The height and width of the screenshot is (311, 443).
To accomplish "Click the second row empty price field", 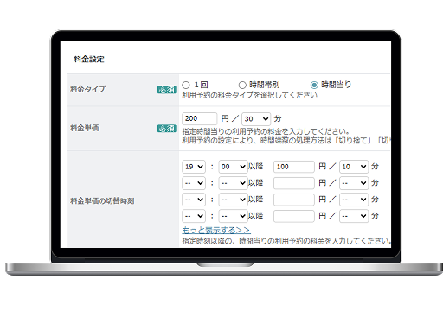I will pyautogui.click(x=294, y=183).
